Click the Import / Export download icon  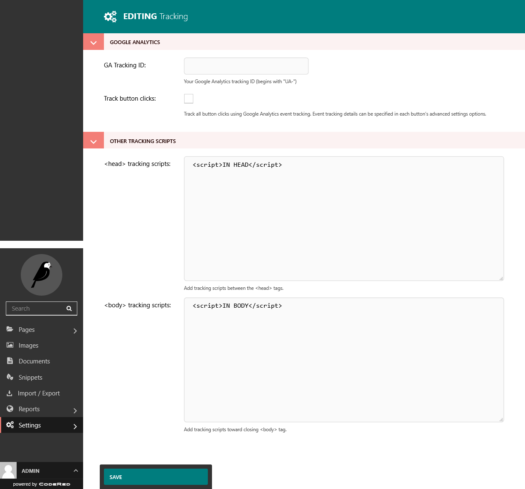tap(10, 393)
